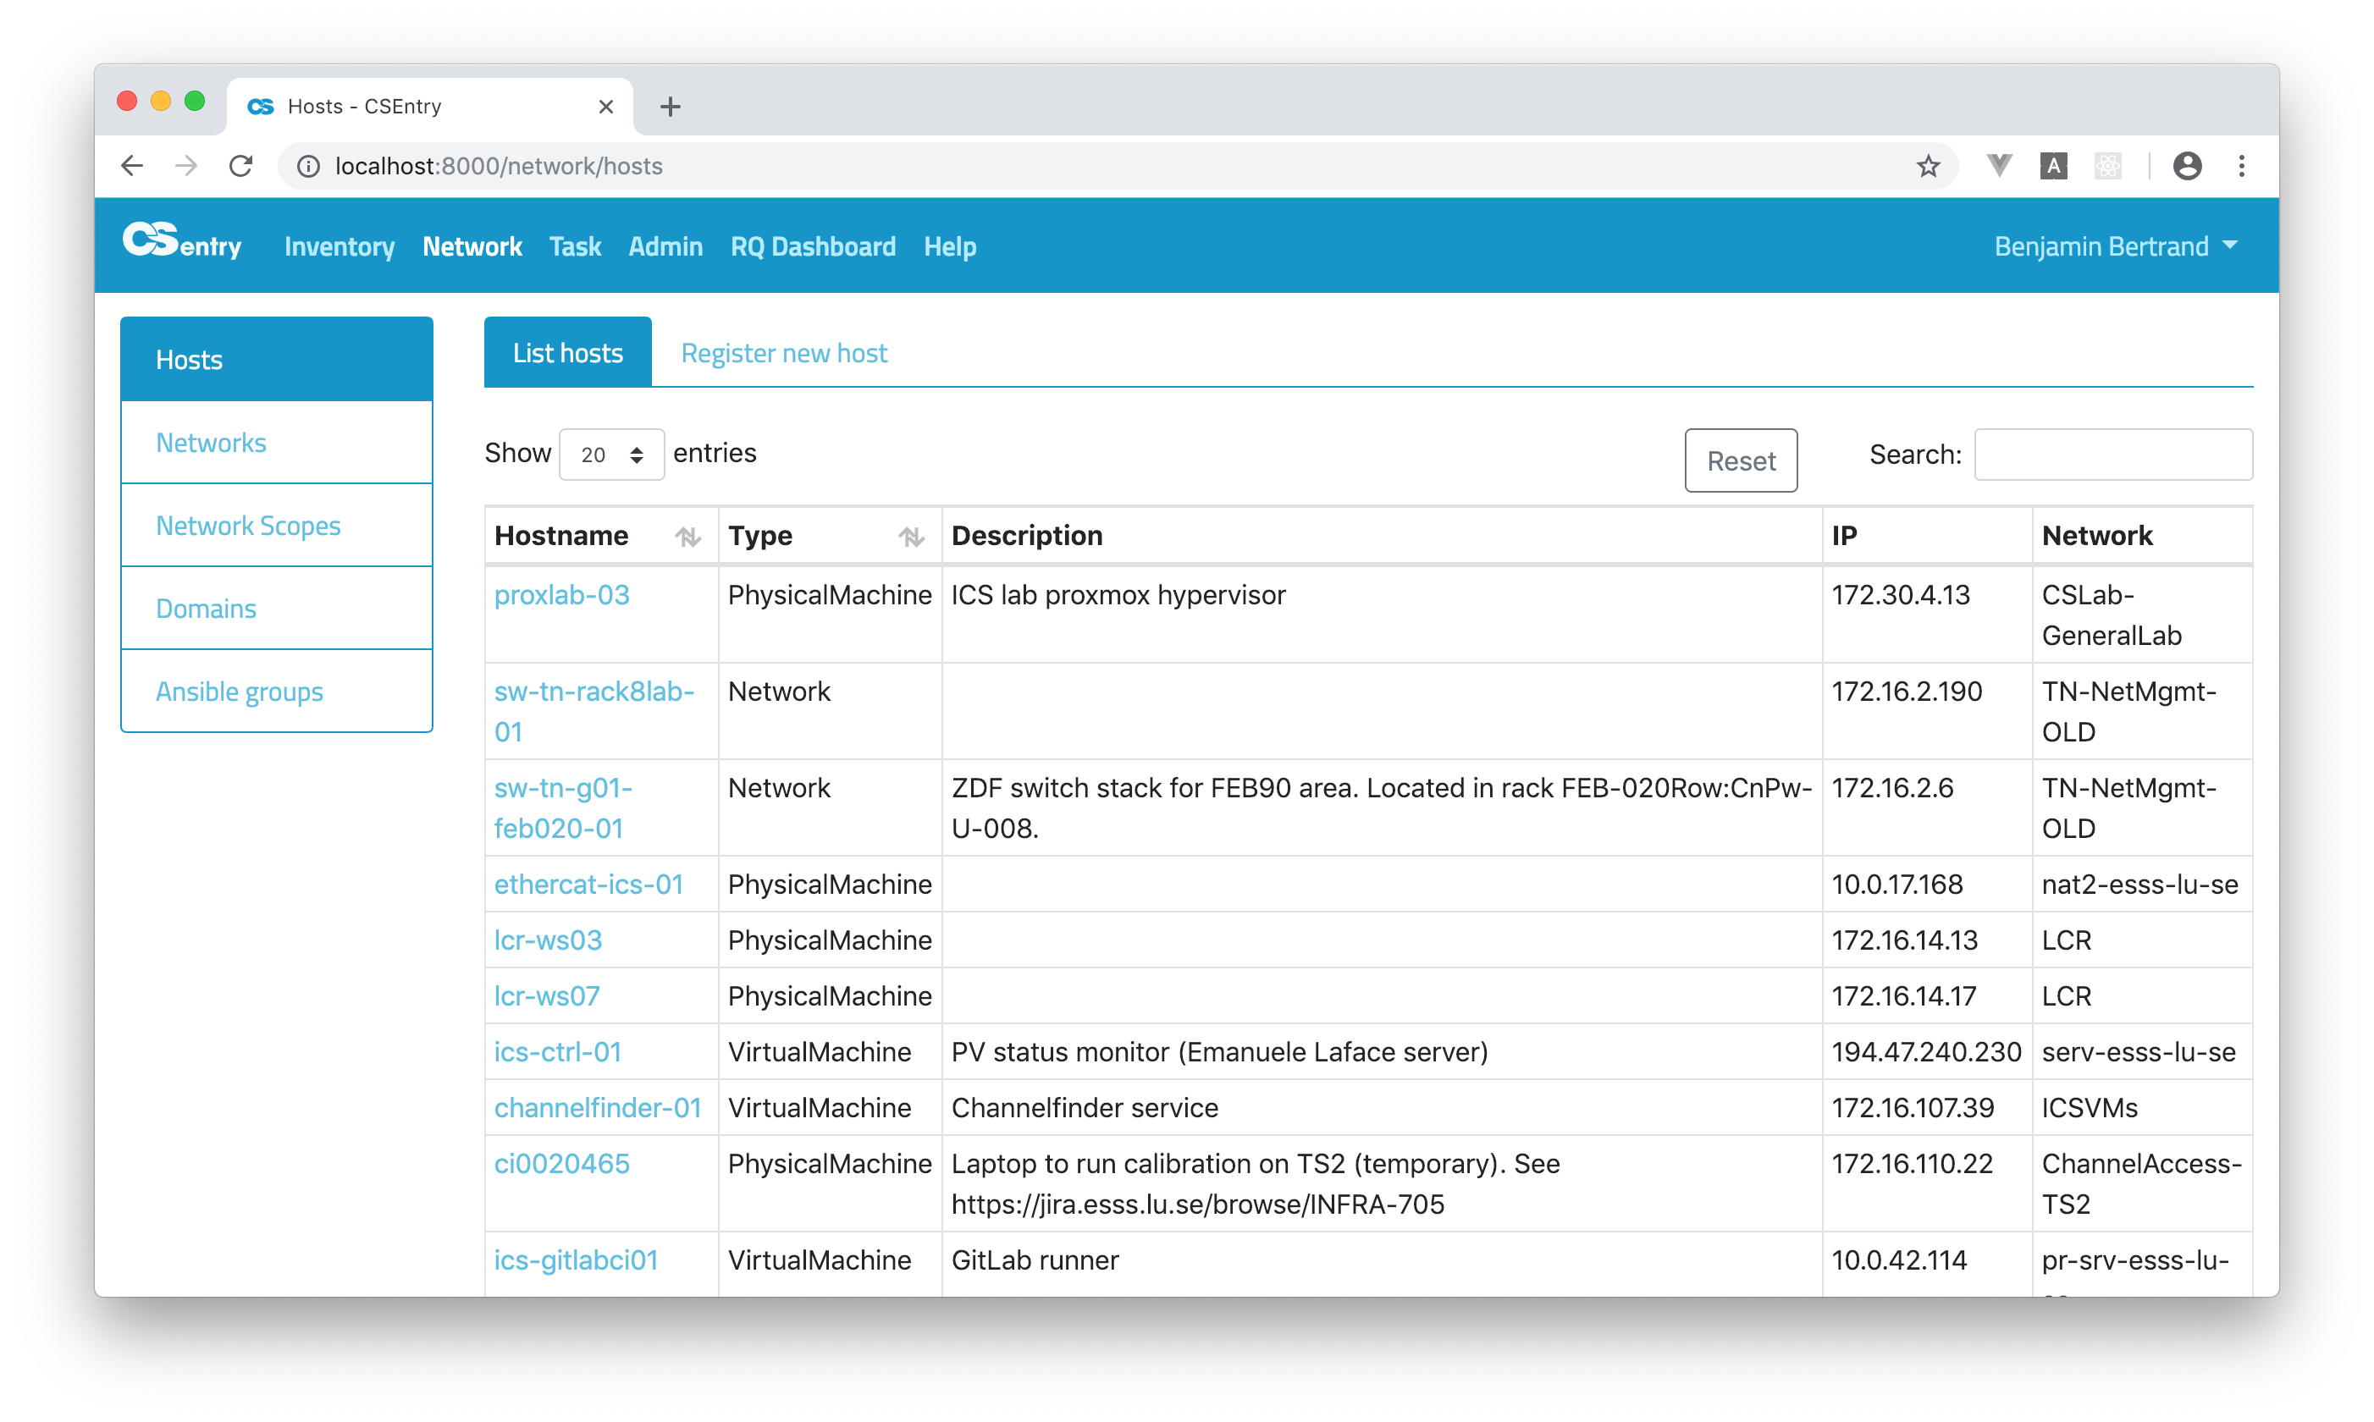Click the Chrome profile avatar icon
The height and width of the screenshot is (1422, 2374).
pos(2186,166)
